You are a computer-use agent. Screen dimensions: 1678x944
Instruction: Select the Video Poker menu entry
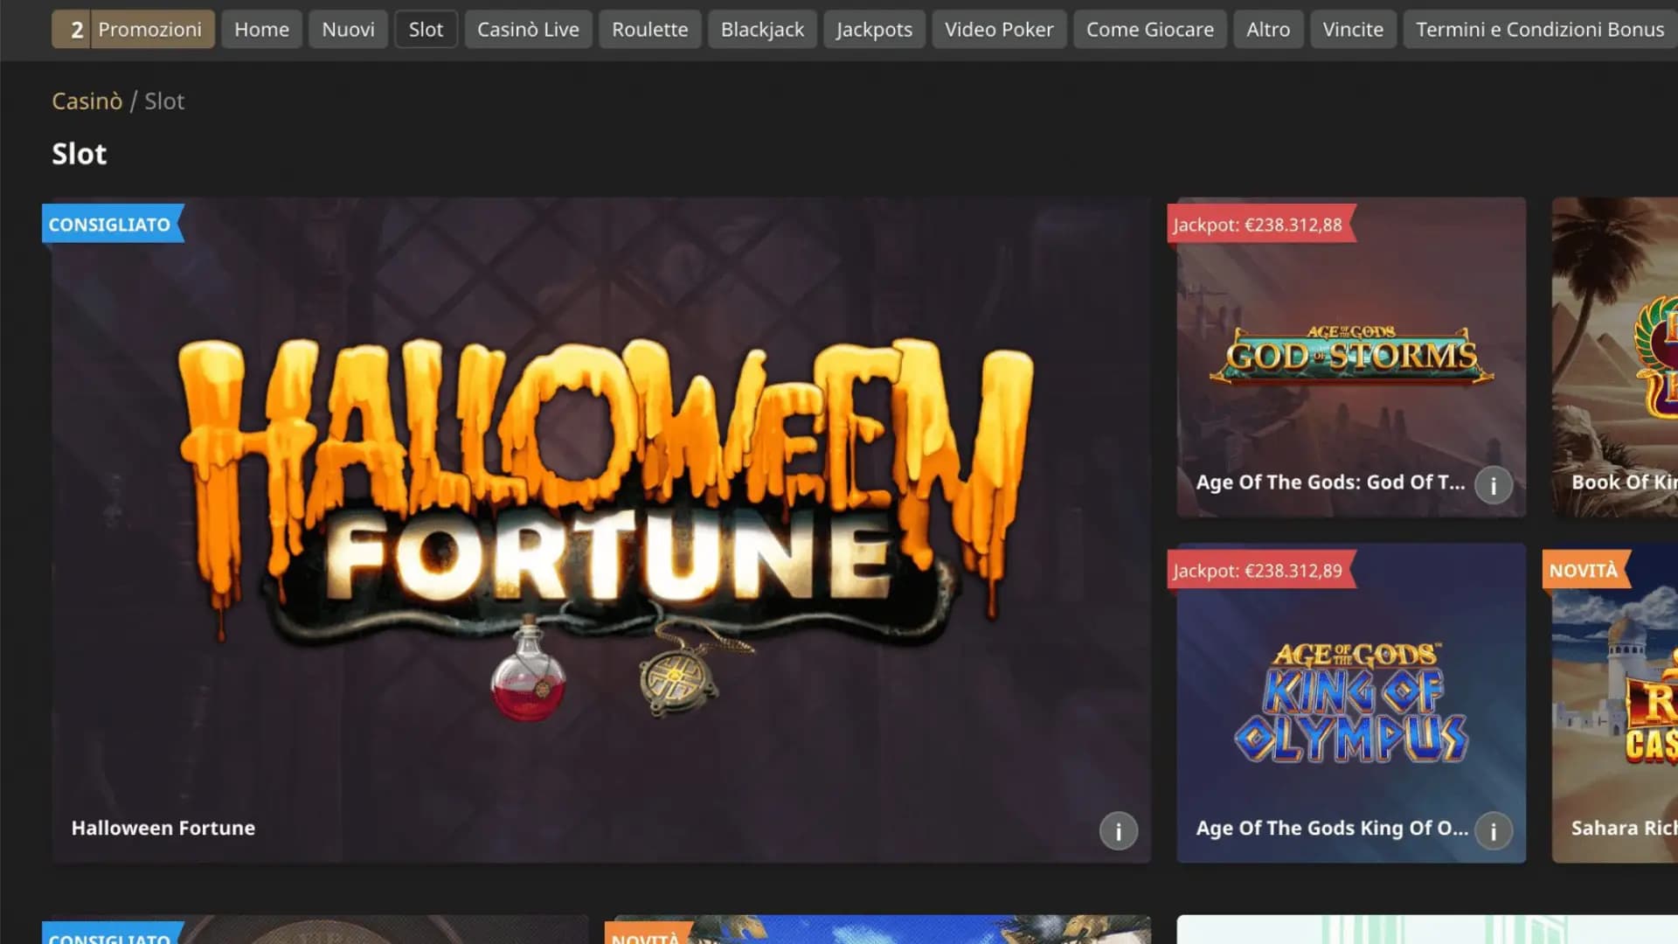tap(998, 29)
